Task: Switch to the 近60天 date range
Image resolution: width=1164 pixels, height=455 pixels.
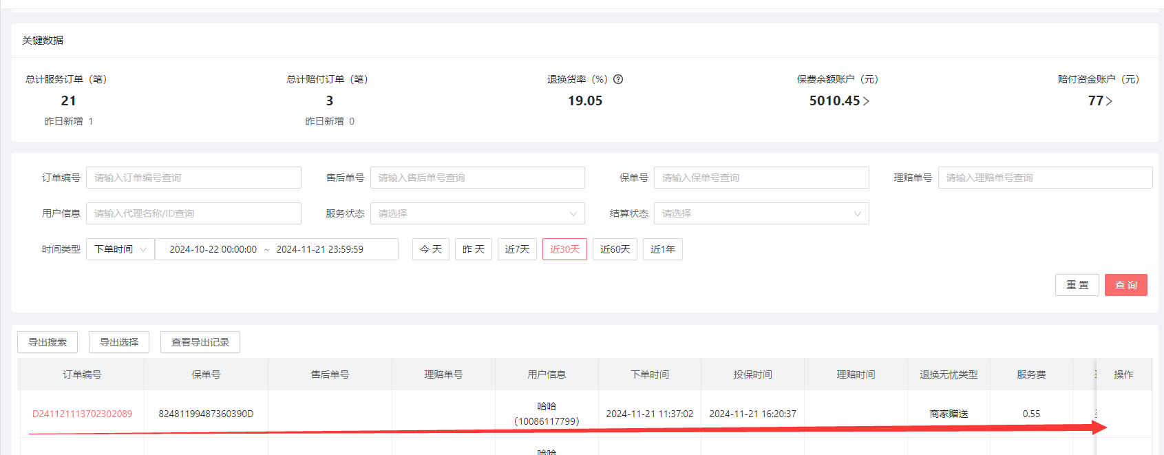Action: tap(615, 249)
